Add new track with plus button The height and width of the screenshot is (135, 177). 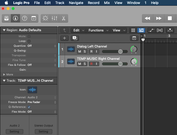point(64,38)
